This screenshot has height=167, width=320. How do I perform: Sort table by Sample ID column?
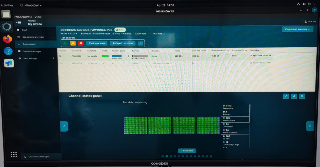93,51
